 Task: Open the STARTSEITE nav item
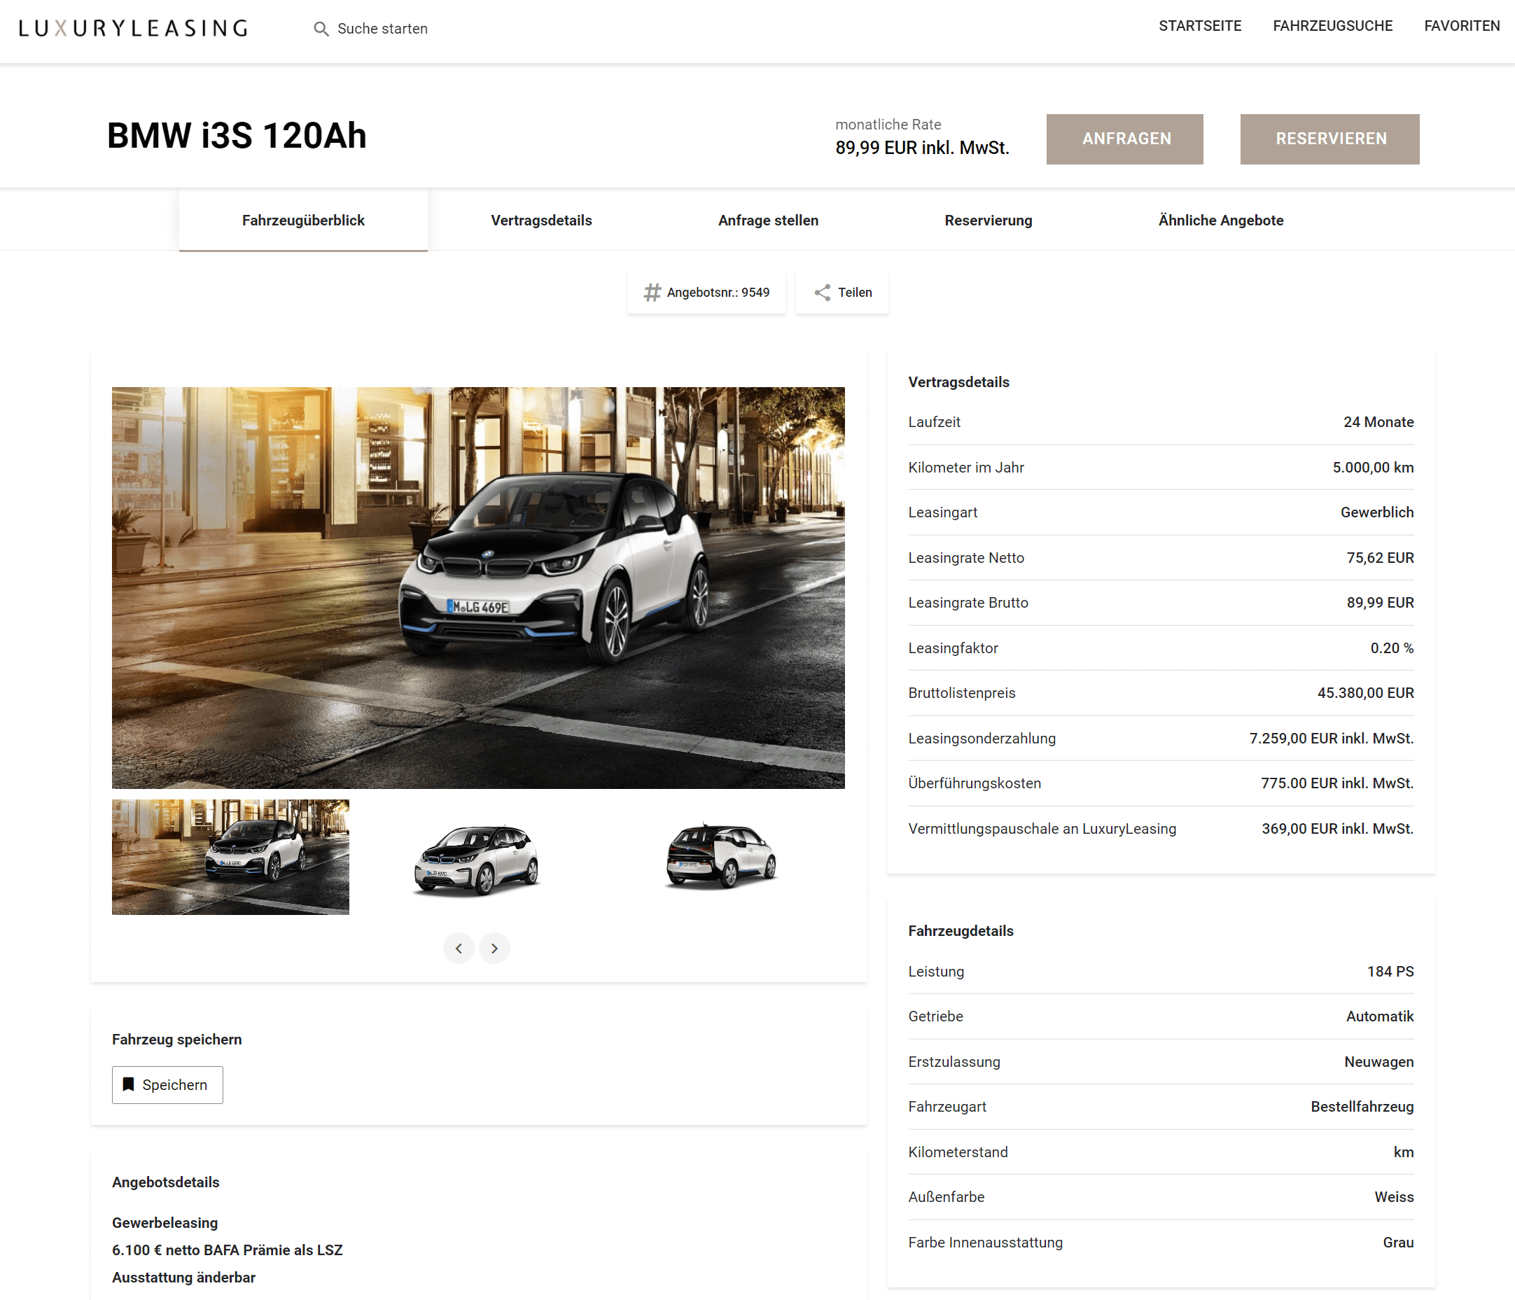[1200, 26]
